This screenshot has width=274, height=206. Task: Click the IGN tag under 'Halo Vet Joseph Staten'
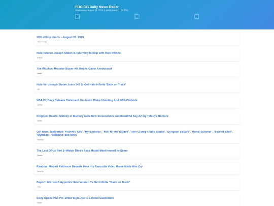click(38, 90)
